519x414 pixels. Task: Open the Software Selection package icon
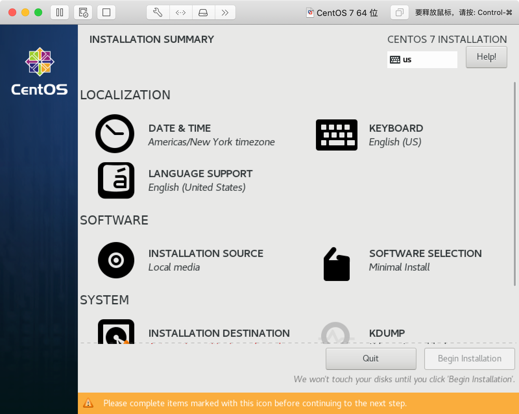point(337,264)
